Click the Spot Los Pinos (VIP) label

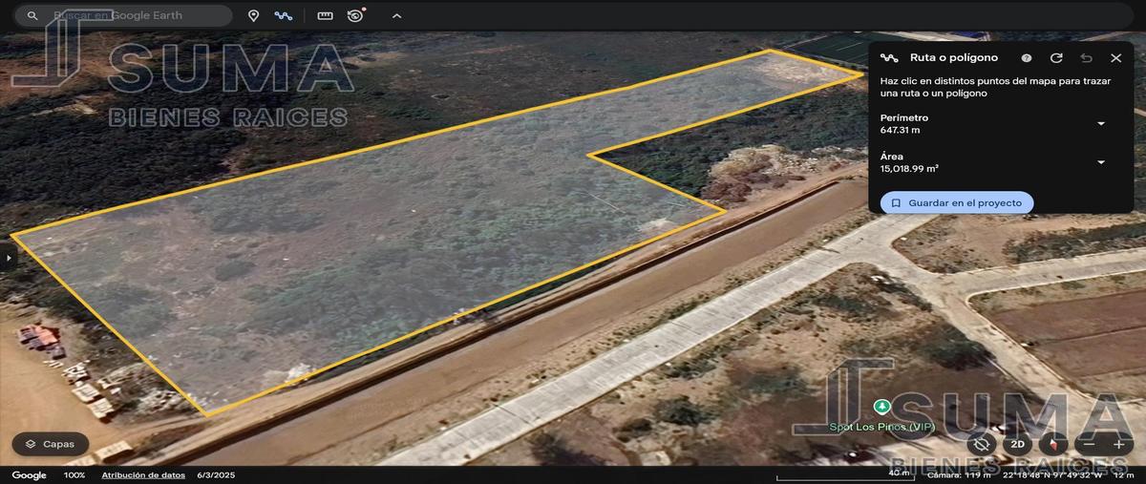pyautogui.click(x=881, y=427)
